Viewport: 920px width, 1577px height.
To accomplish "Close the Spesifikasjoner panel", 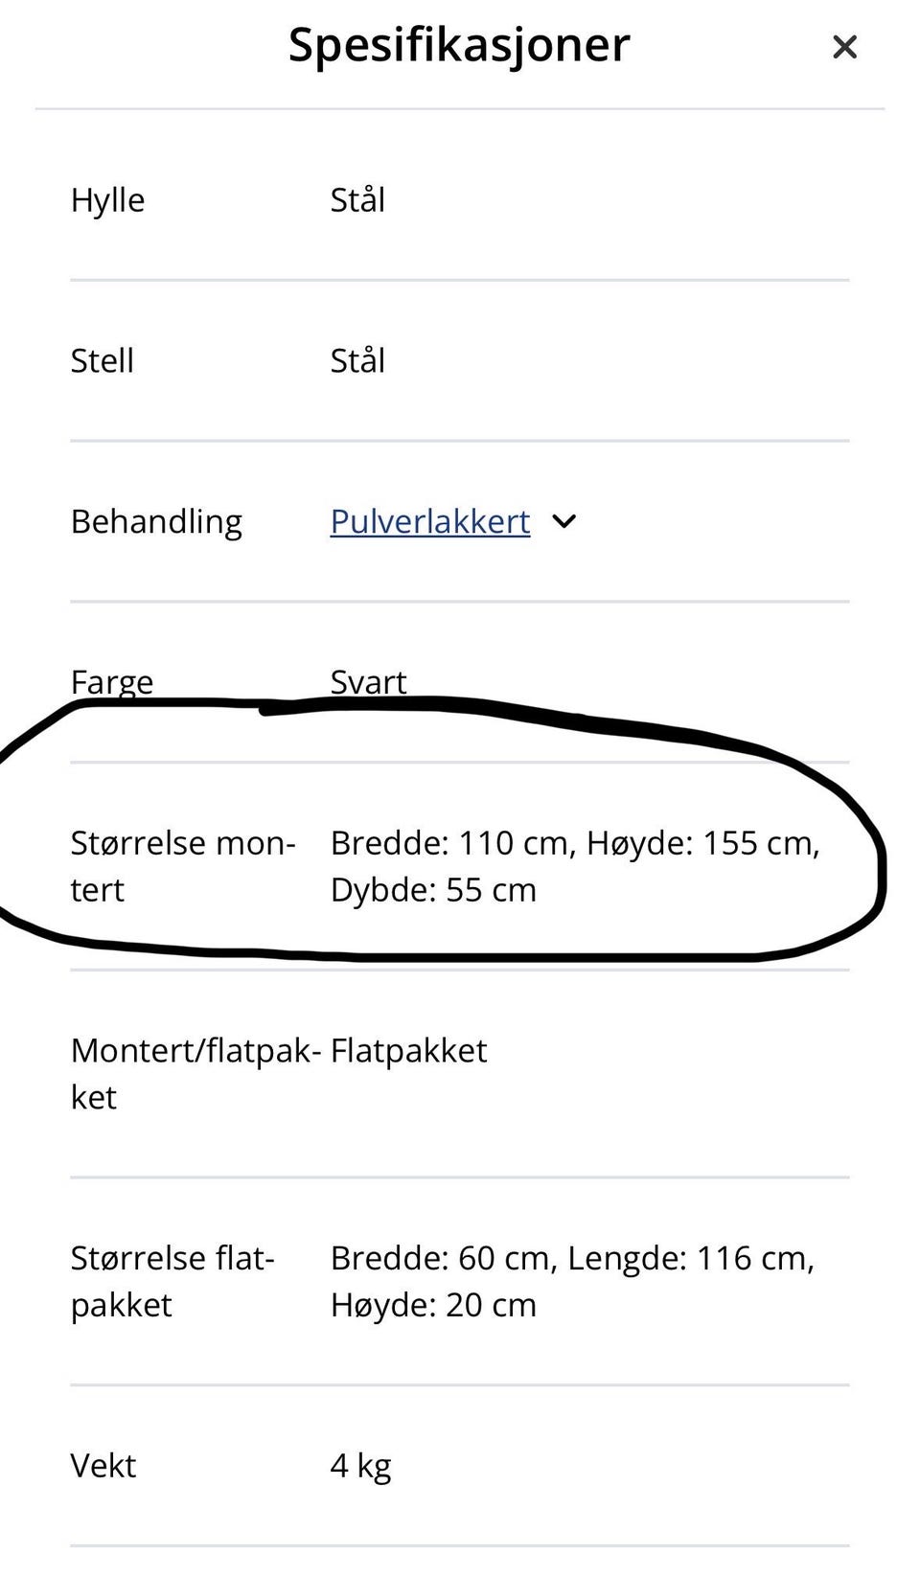I will point(844,46).
